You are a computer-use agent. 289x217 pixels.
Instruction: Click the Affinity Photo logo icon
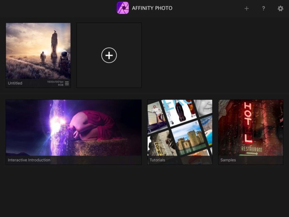[x=123, y=8]
